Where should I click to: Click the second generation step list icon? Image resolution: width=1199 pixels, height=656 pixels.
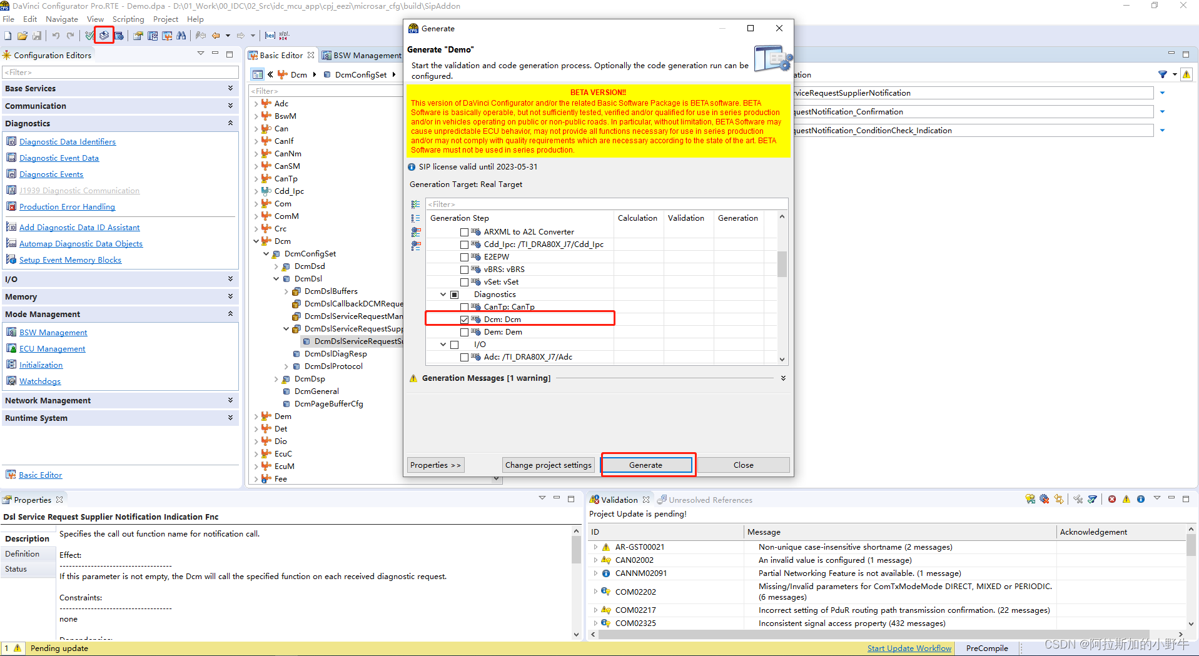(416, 218)
